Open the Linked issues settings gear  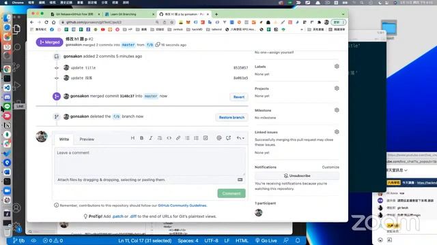pyautogui.click(x=337, y=132)
